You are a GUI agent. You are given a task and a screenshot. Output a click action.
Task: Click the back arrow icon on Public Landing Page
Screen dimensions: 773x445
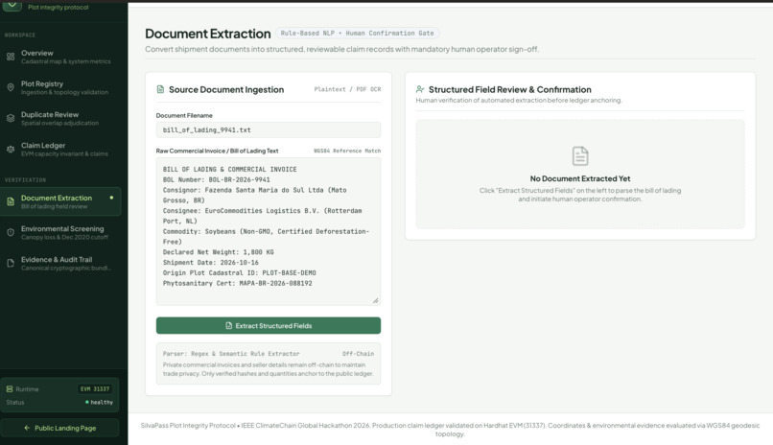click(27, 428)
